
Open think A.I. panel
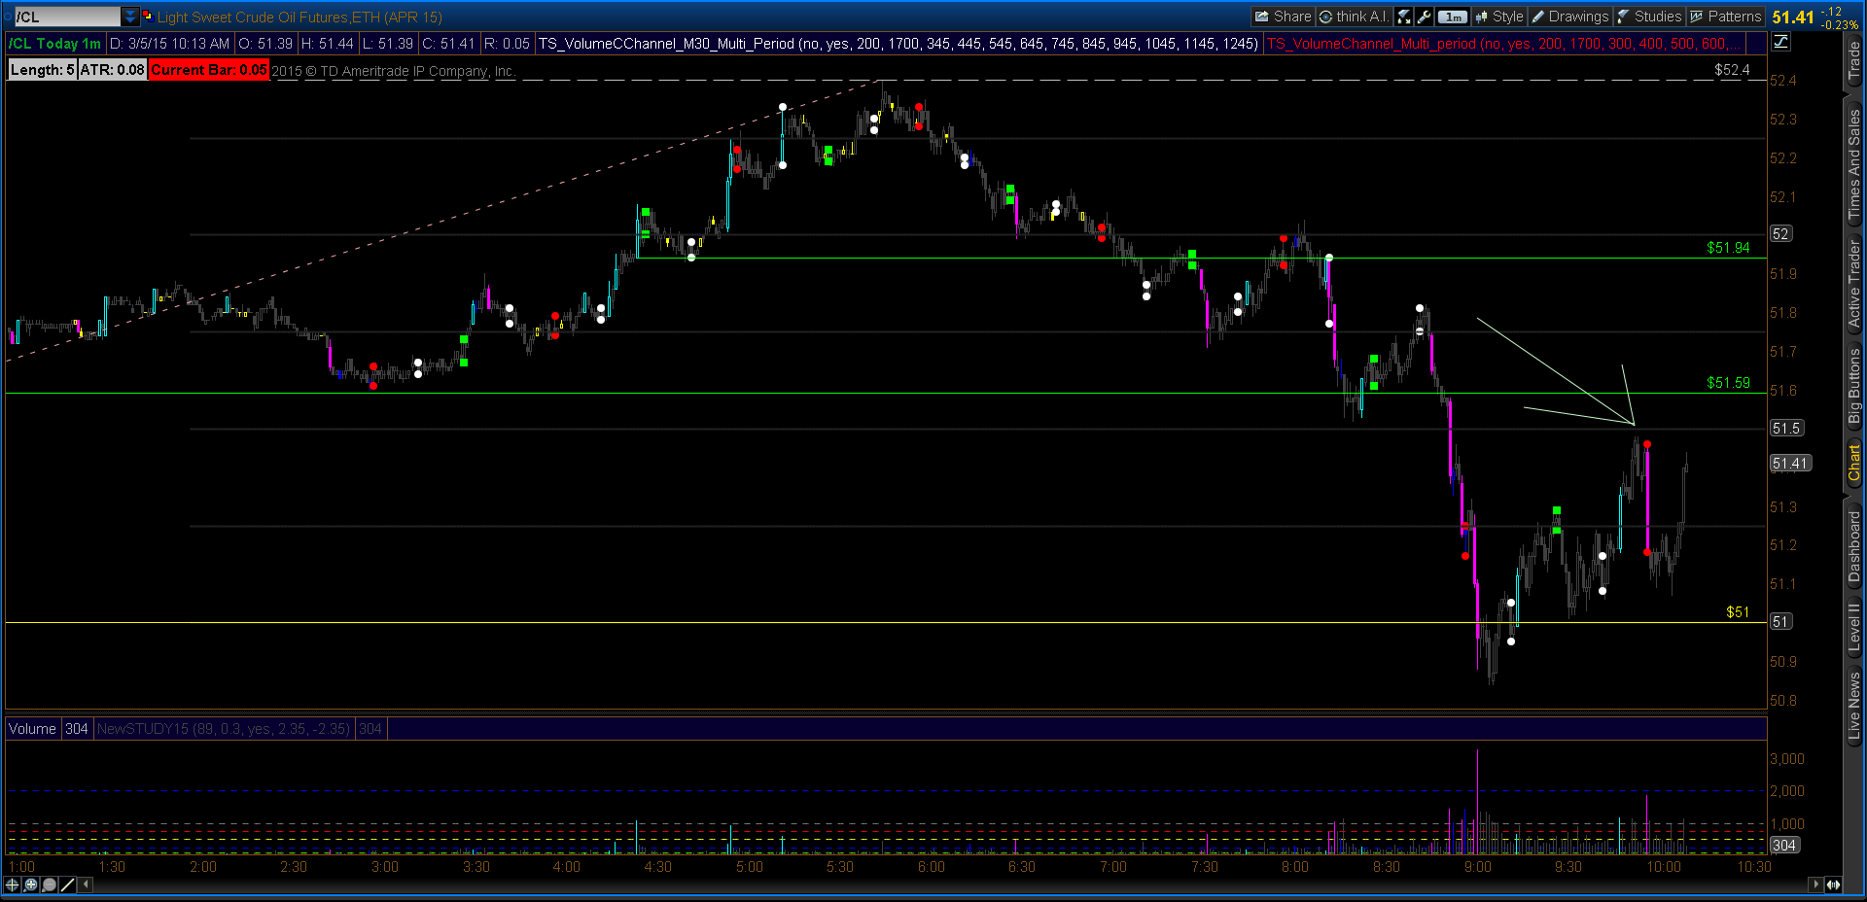click(x=1354, y=17)
